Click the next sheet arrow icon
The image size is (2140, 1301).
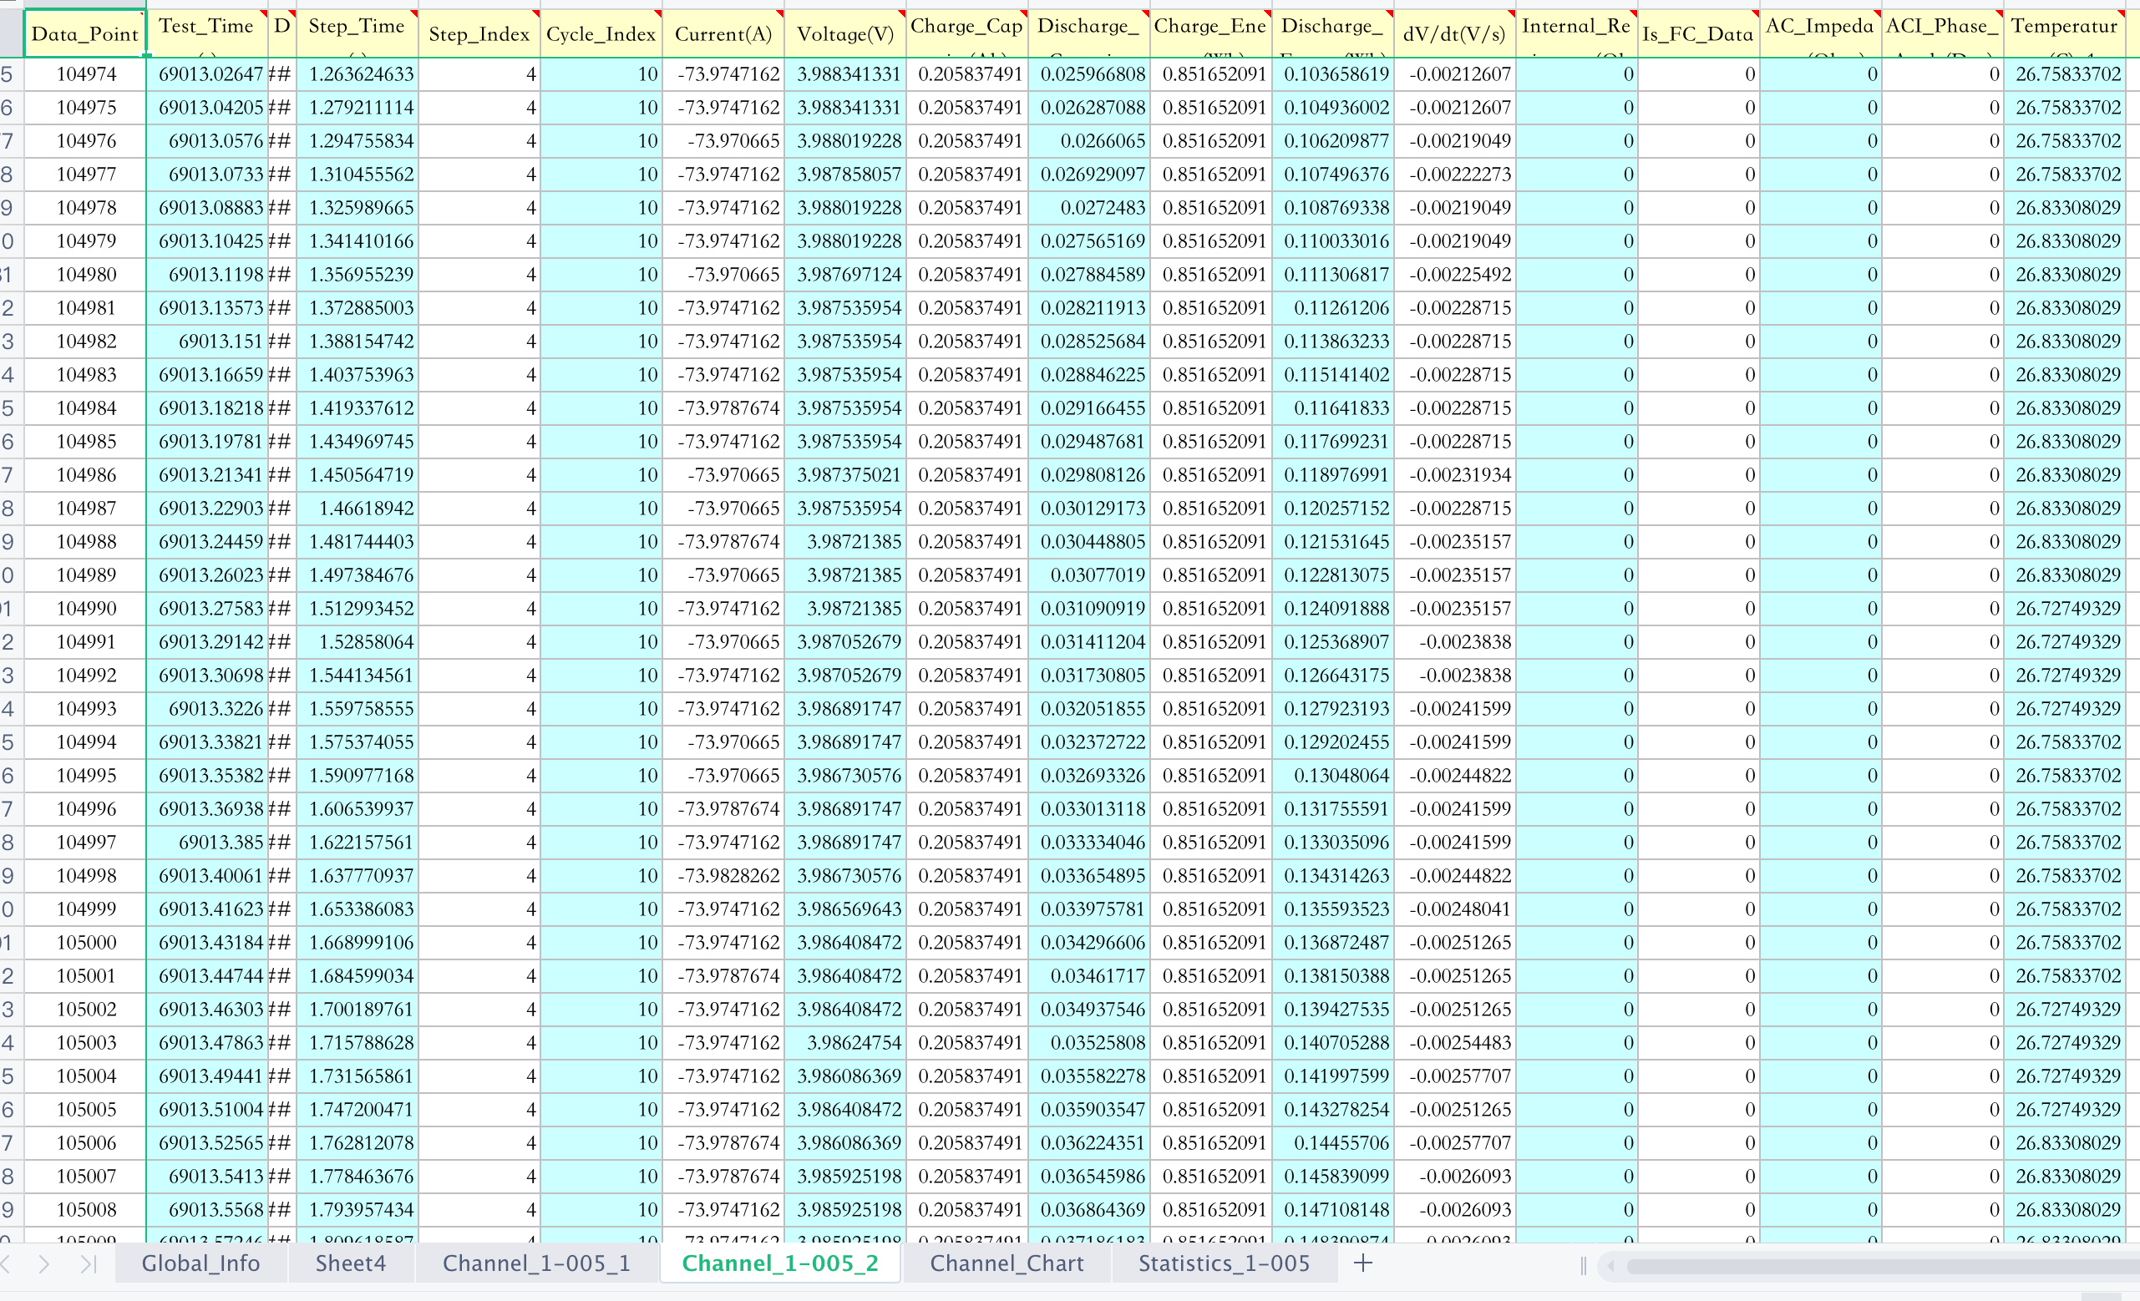44,1263
